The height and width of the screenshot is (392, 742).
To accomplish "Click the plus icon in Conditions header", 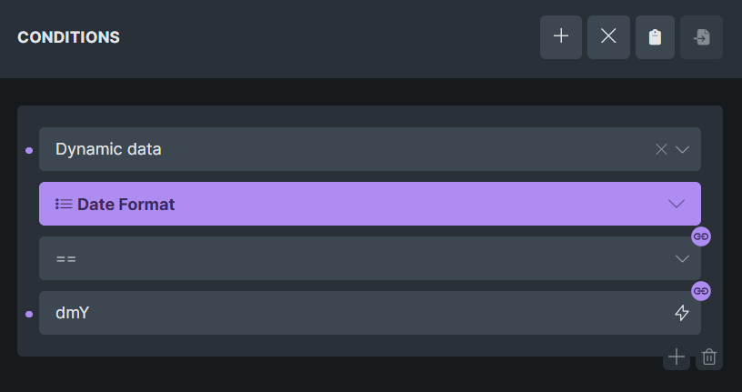I will 561,37.
